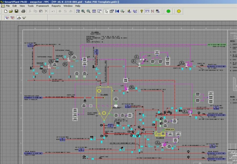Screen dimensions: 237x164
Task: Toggle the grid display button
Action: [147, 11]
